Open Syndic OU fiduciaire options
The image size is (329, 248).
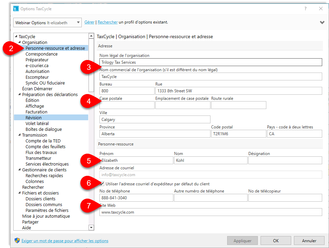point(45,83)
